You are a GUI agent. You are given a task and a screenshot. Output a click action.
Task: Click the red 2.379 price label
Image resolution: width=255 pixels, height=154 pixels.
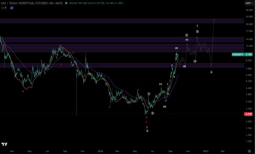[248, 114]
